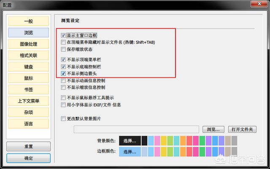The height and width of the screenshot is (169, 270).
Task: Pick teal swatch in 背景颜色 row
Action: tap(176, 141)
